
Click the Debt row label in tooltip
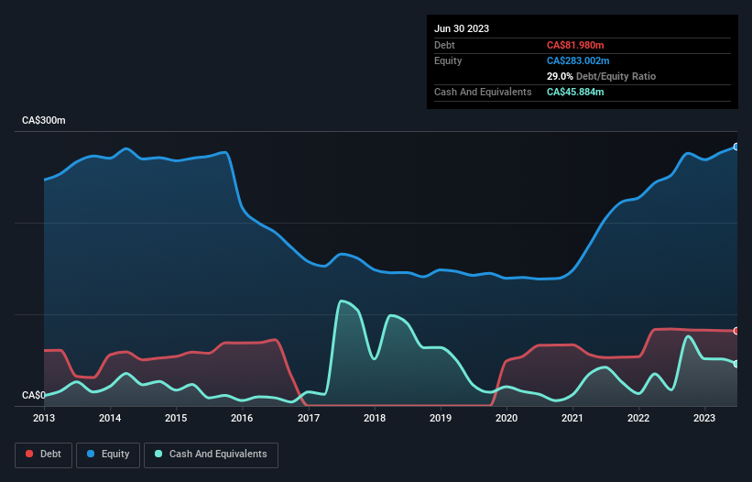point(444,45)
